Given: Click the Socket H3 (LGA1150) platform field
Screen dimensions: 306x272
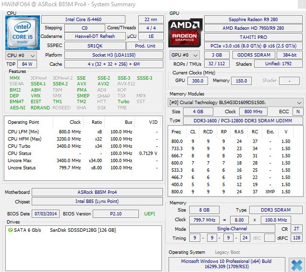Looking at the screenshot, I should (114, 55).
